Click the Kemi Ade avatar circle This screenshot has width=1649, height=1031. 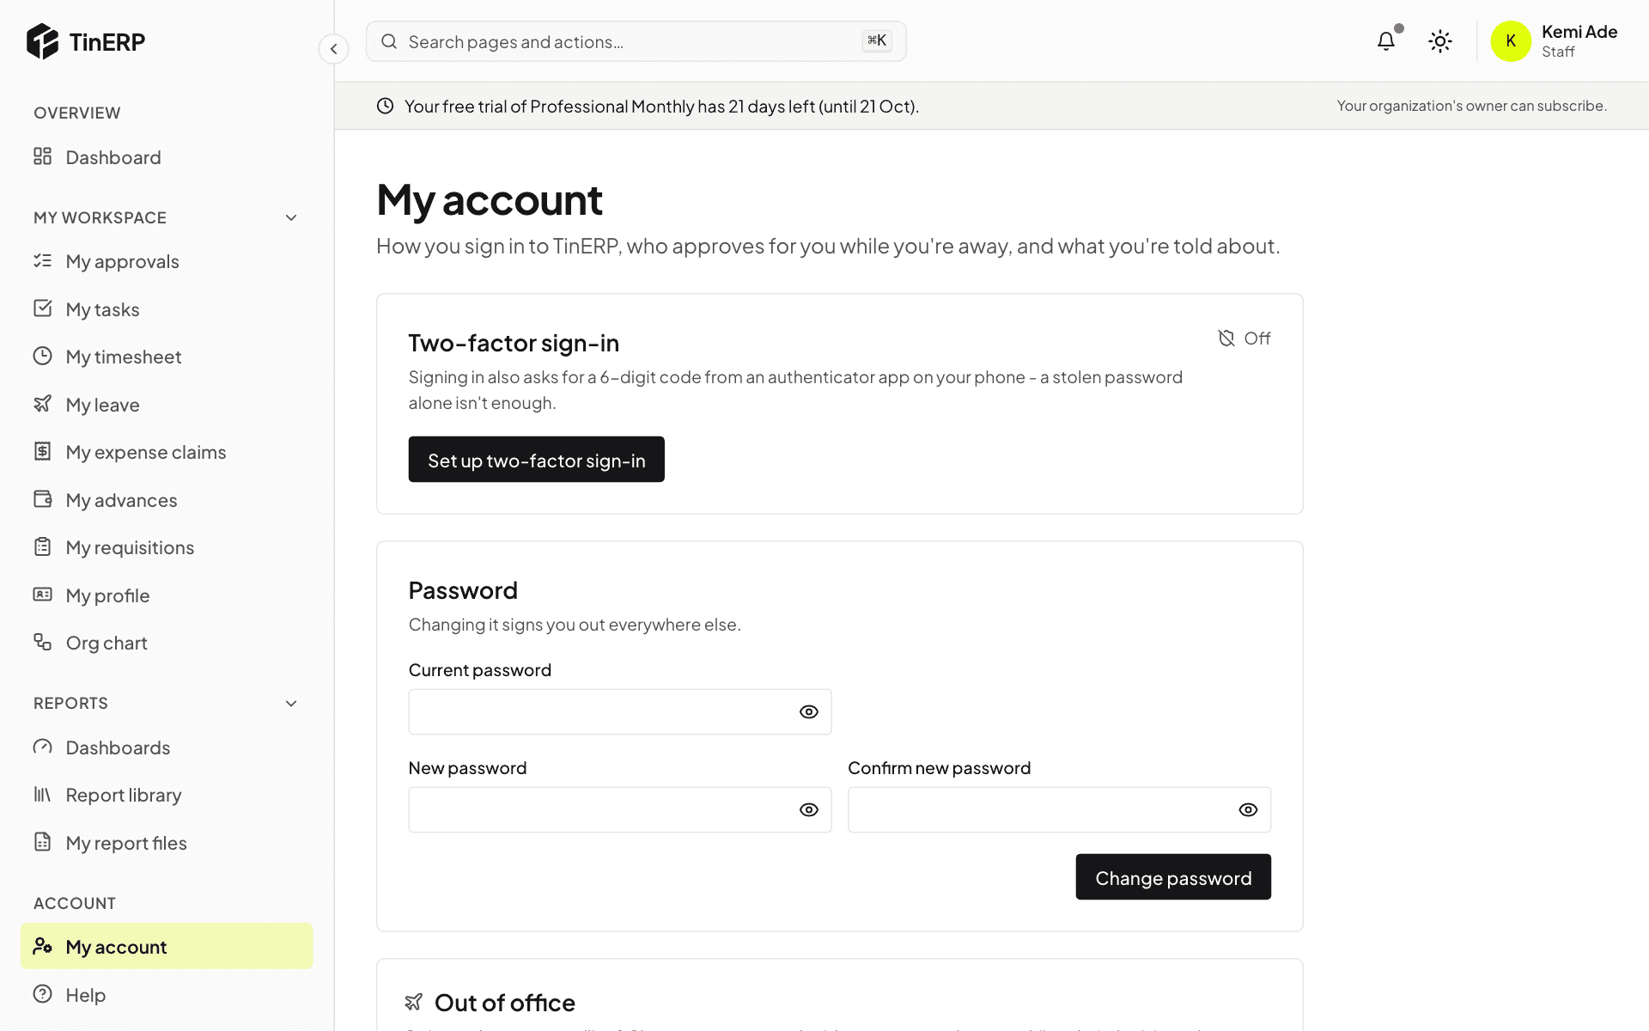click(1511, 41)
